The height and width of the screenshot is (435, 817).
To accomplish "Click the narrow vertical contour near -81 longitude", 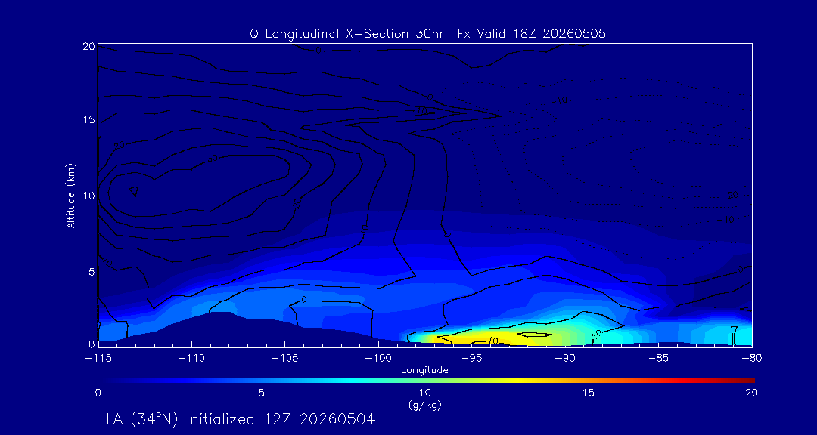I will pyautogui.click(x=734, y=335).
